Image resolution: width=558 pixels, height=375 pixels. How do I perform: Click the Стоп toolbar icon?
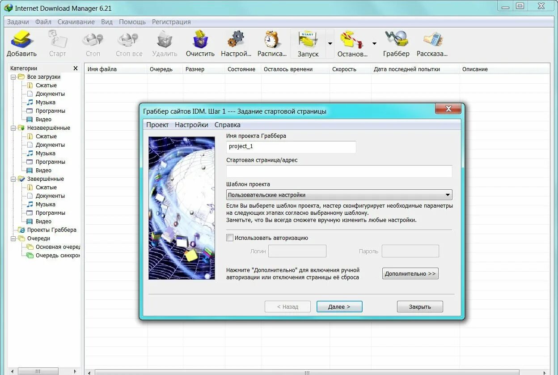click(x=93, y=39)
